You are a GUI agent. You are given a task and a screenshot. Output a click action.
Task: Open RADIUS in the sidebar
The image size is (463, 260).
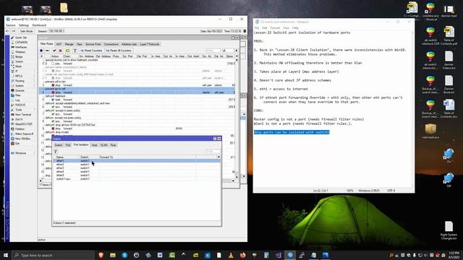tap(20, 105)
